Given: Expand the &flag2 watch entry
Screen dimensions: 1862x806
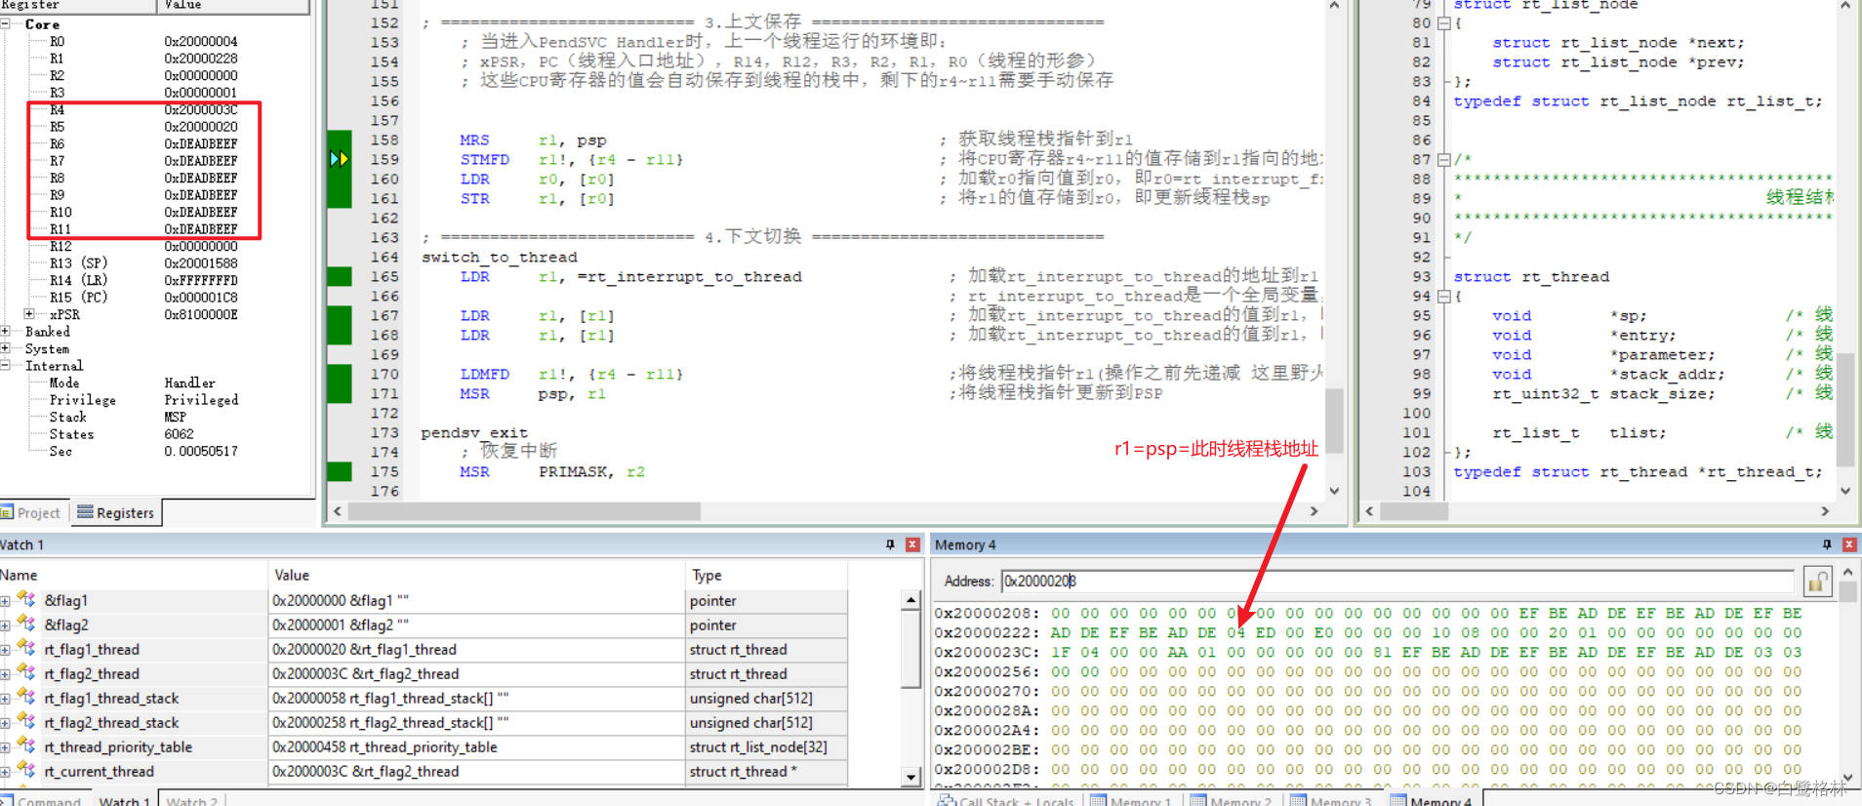Looking at the screenshot, I should 5,625.
